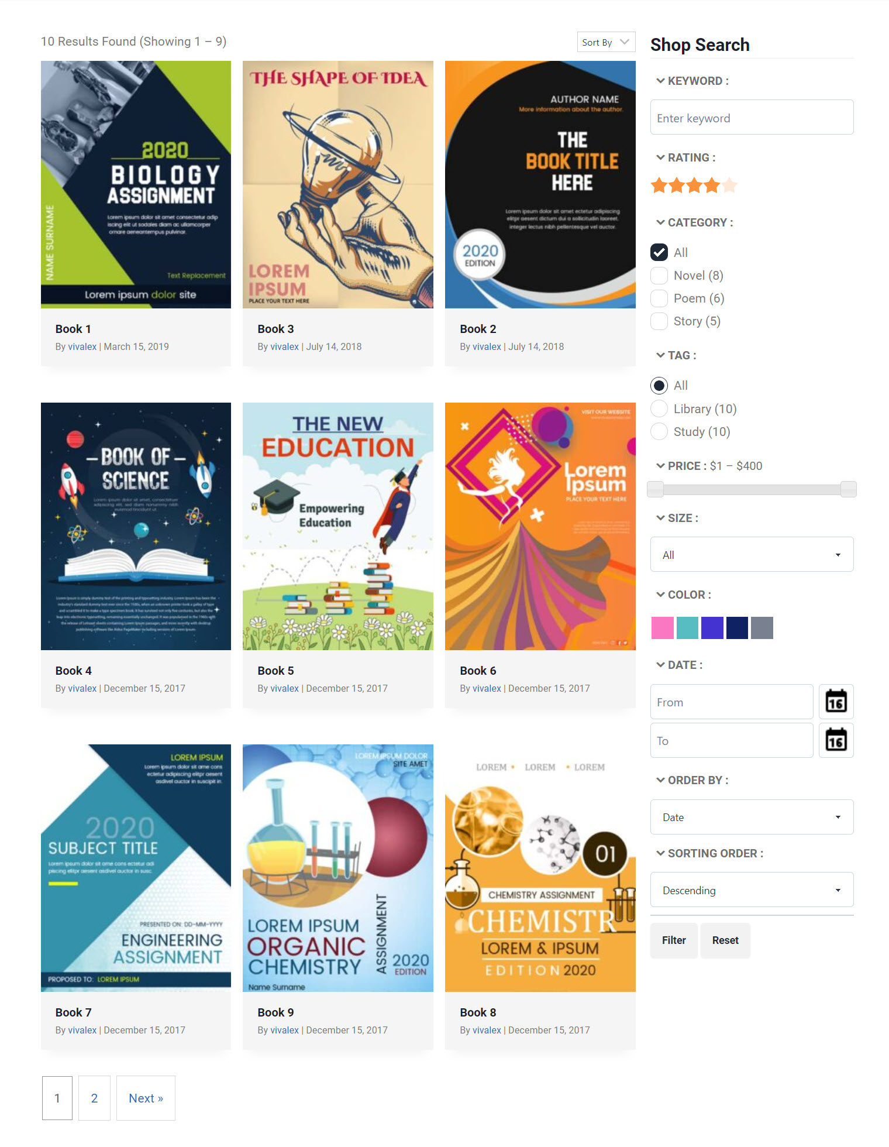Open the Sorting Order Descending dropdown

pos(752,890)
